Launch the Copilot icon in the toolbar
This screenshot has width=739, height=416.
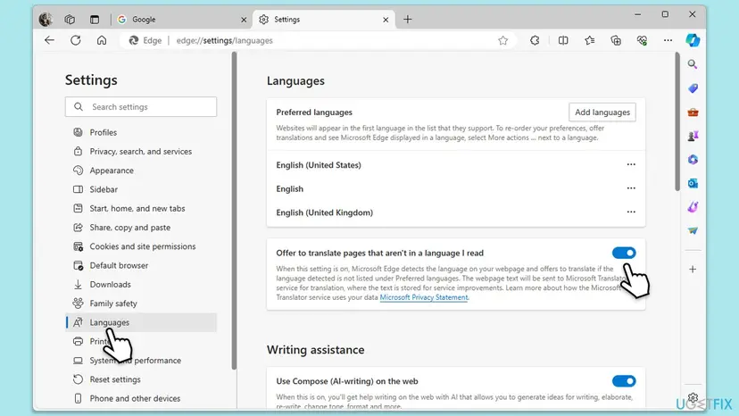693,40
